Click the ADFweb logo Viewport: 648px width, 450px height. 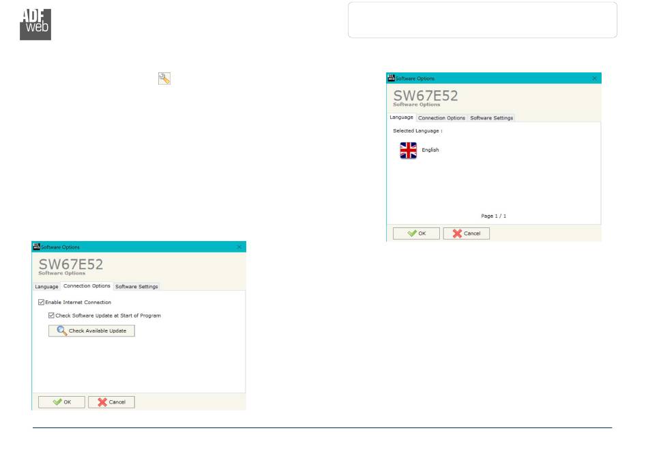pos(35,25)
